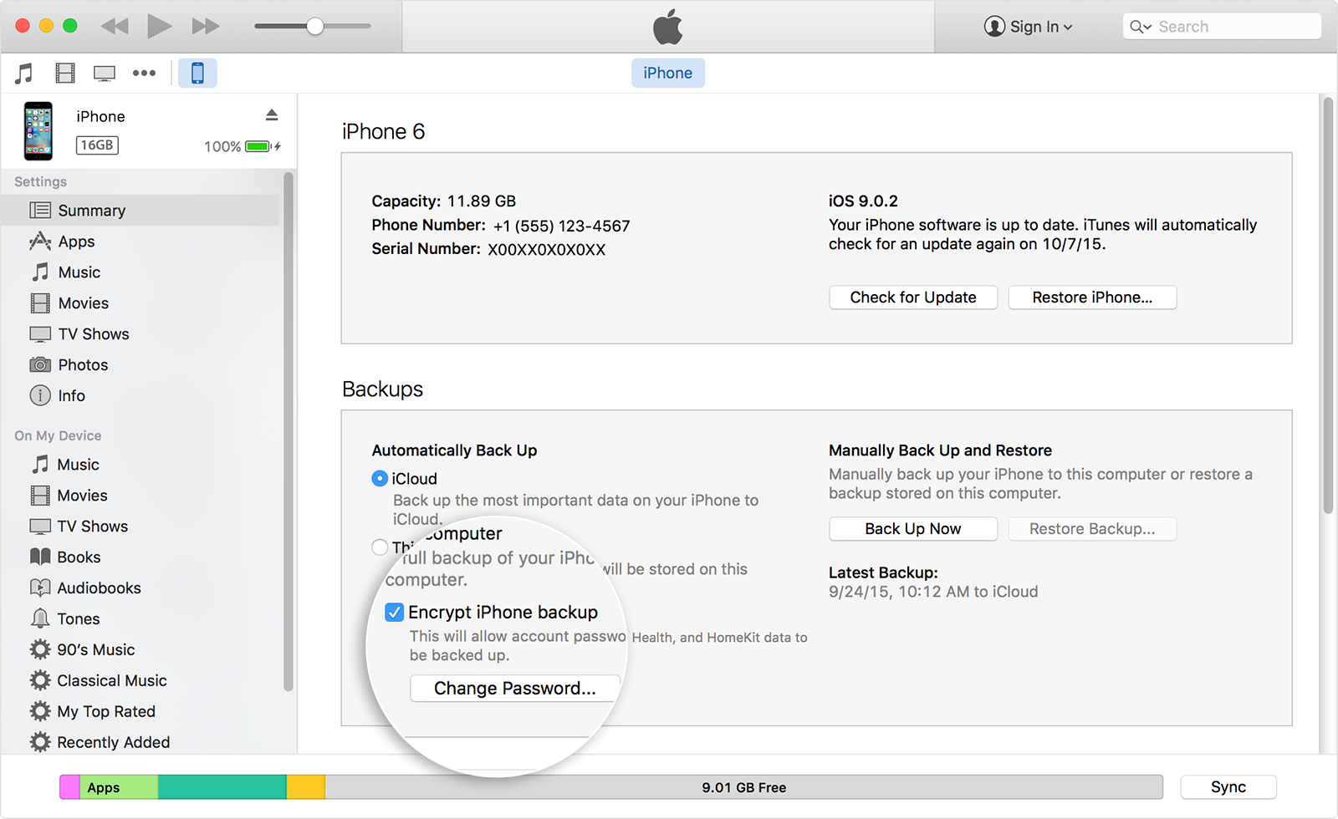1338x819 pixels.
Task: Open the Movies library filmstrip icon
Action: (x=65, y=74)
